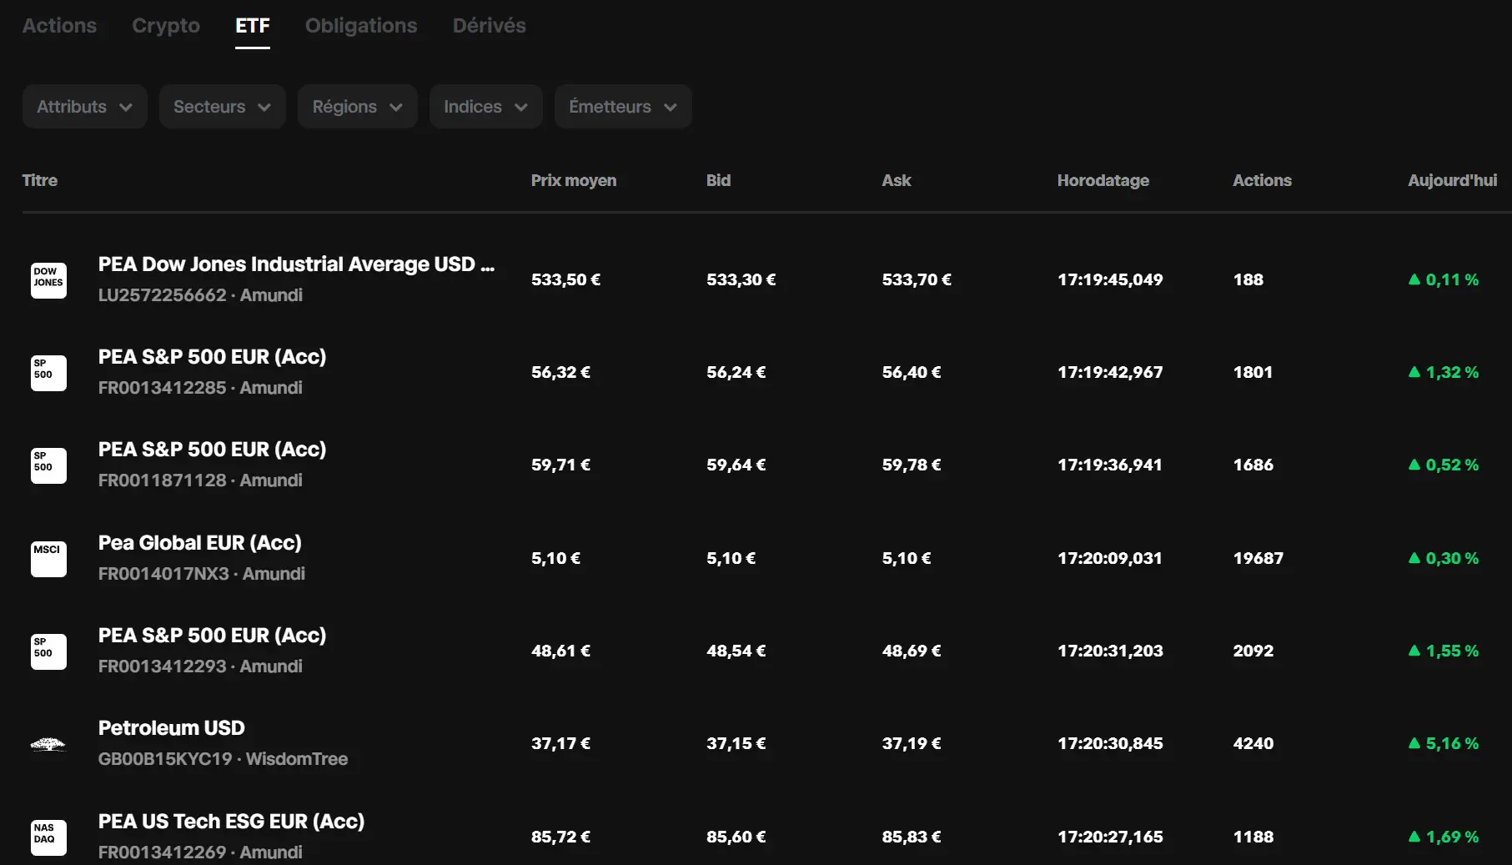Open PEA Dow Jones Industrial Average USD
The image size is (1512, 865).
296,264
